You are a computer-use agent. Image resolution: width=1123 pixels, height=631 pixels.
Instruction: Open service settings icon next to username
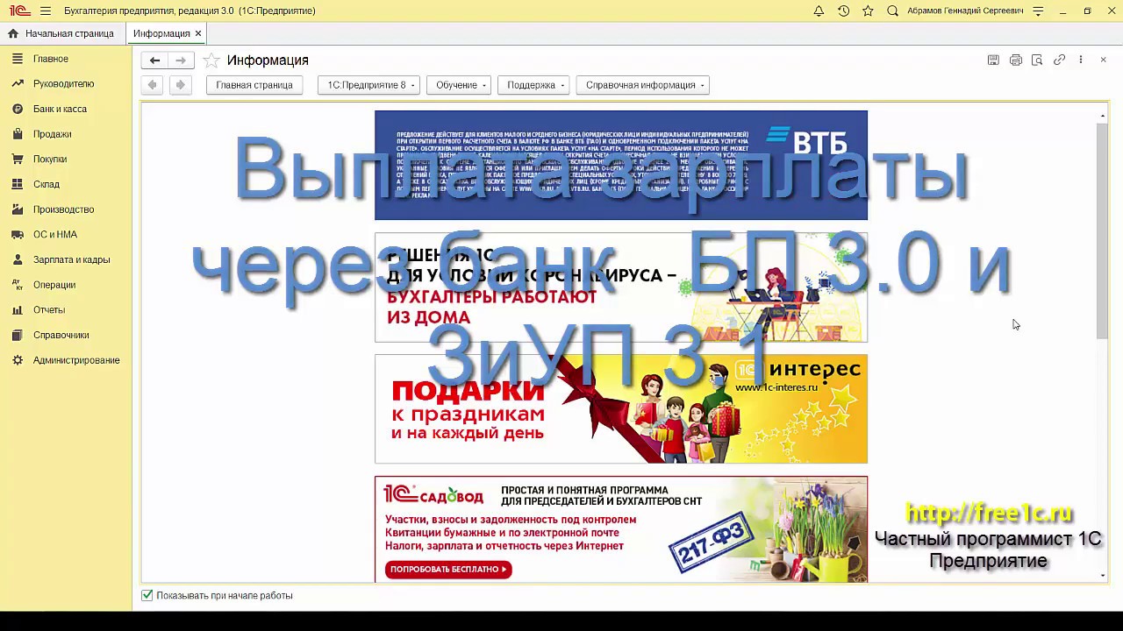pyautogui.click(x=1039, y=11)
